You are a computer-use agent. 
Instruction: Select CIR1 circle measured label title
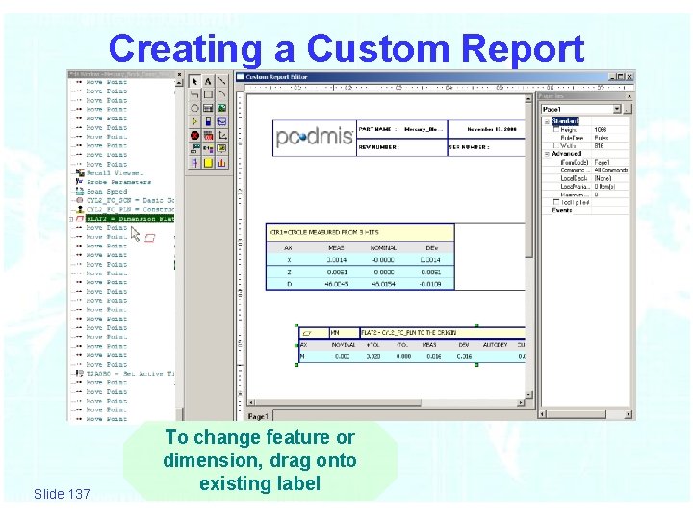(x=360, y=232)
